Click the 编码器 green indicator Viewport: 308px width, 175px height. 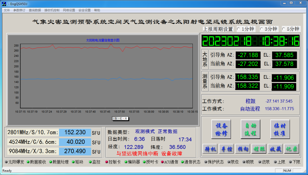(x=126, y=162)
